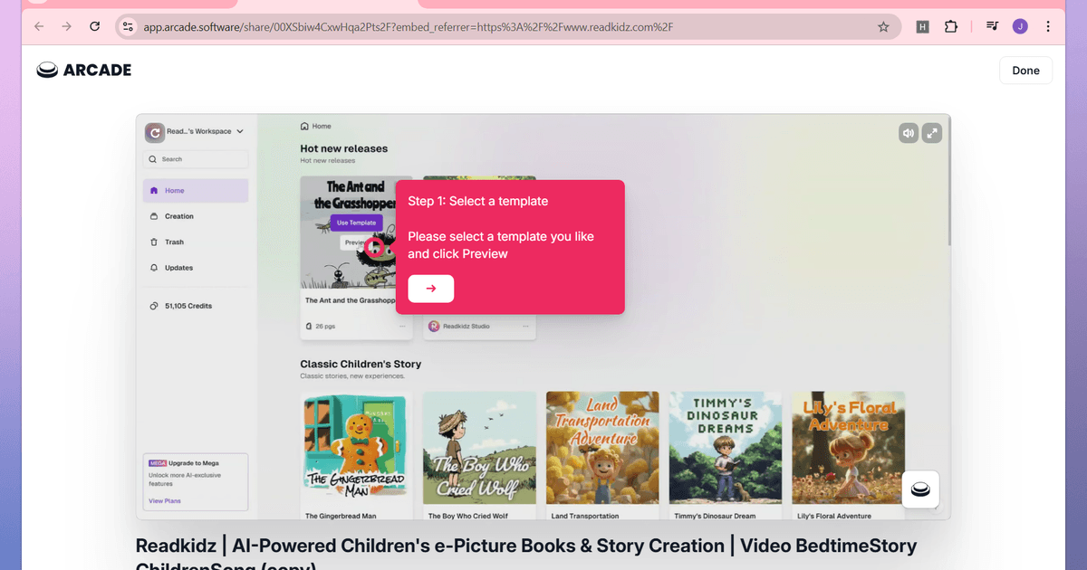Open The Boy Who Cried Wolf thumbnail
The height and width of the screenshot is (570, 1087).
pyautogui.click(x=479, y=448)
